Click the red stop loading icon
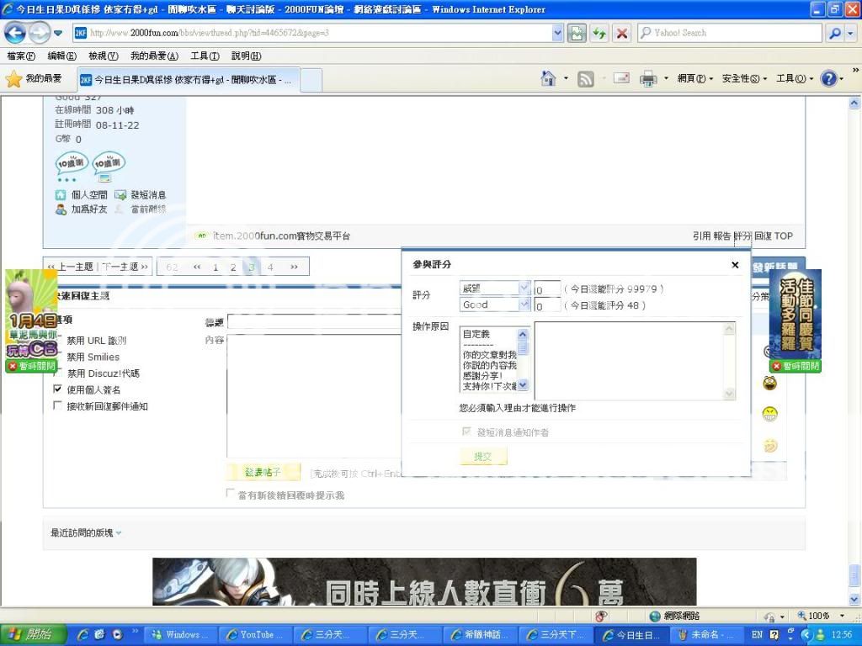Screen dimensions: 862x646 pos(622,33)
